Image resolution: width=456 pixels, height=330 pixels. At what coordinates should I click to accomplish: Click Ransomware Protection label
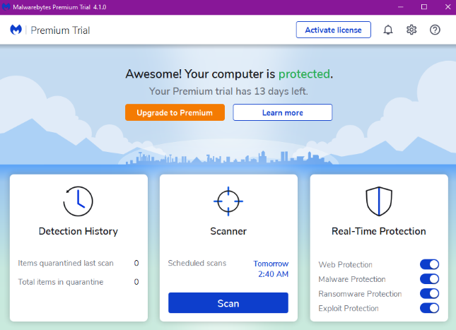click(360, 294)
